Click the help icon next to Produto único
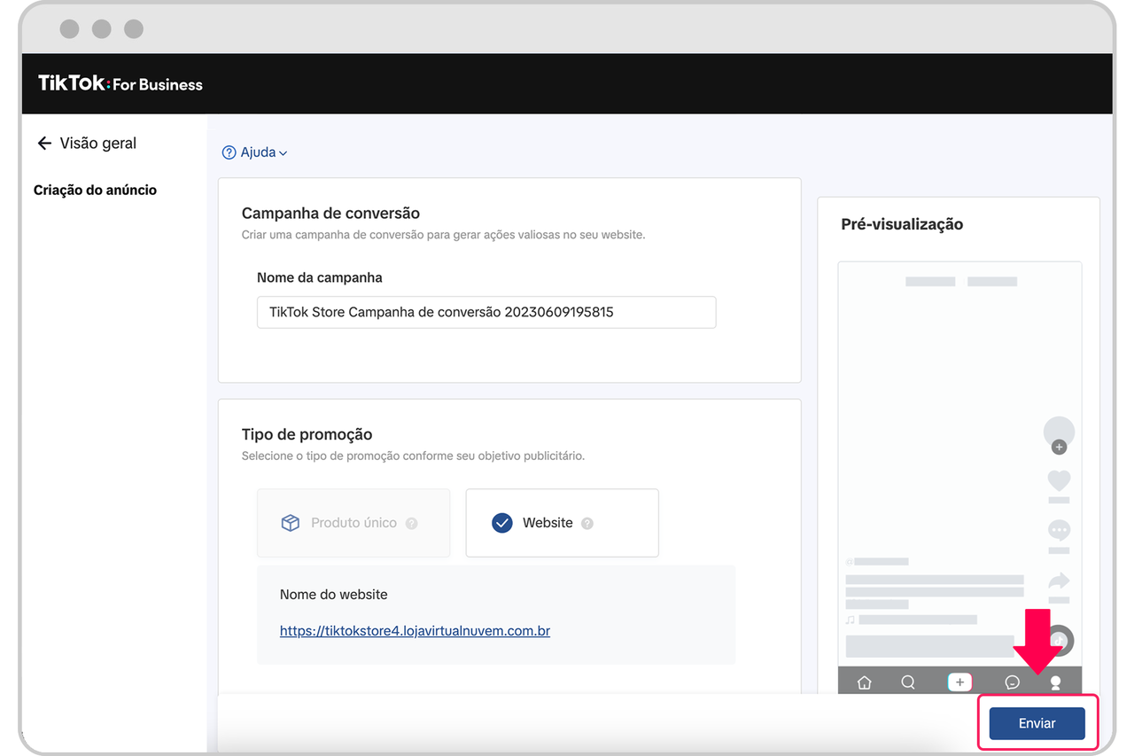This screenshot has height=756, width=1134. coord(411,524)
